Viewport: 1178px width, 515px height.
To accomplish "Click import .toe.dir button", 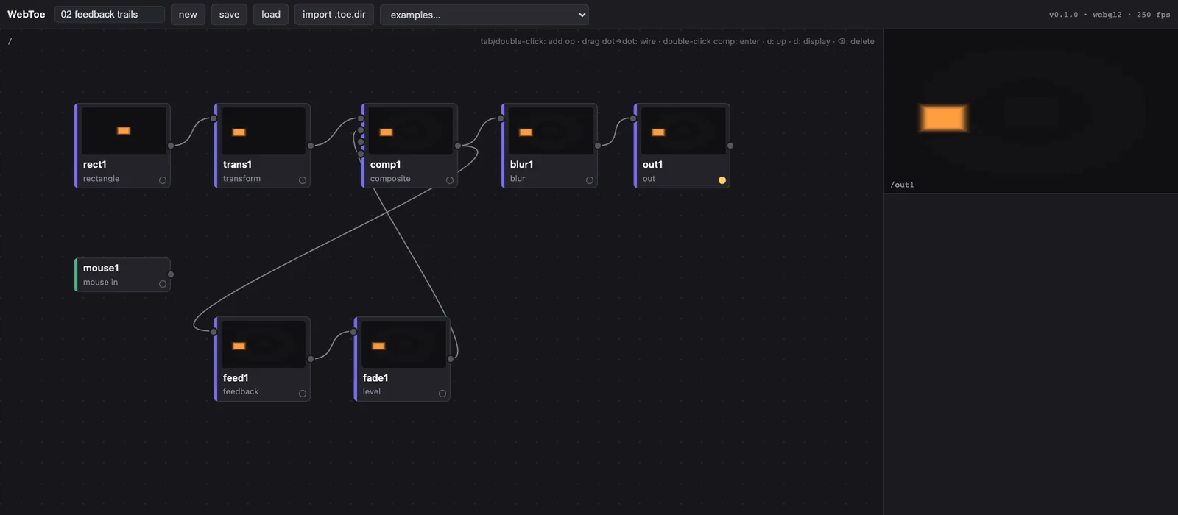I will tap(334, 14).
